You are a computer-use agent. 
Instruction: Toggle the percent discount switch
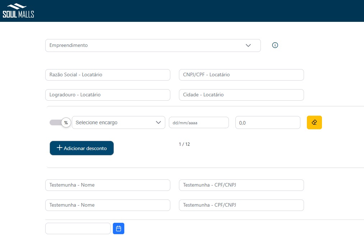tap(60, 122)
